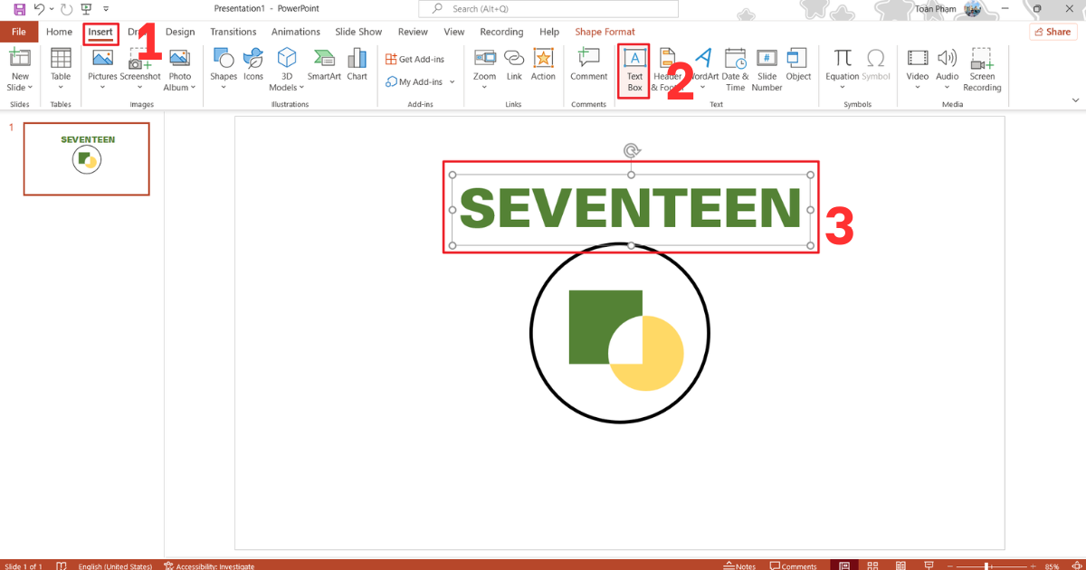Insert Icons from the Illustrations group
Viewport: 1086px width, 570px height.
(x=253, y=65)
